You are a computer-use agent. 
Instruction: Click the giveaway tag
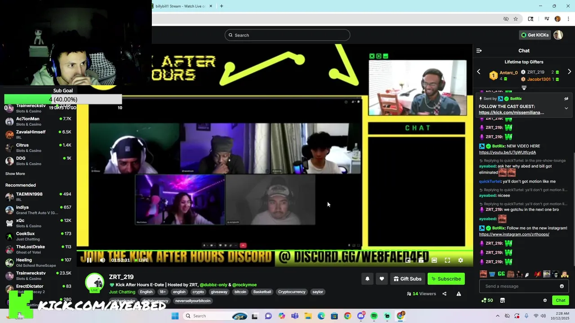(x=219, y=292)
